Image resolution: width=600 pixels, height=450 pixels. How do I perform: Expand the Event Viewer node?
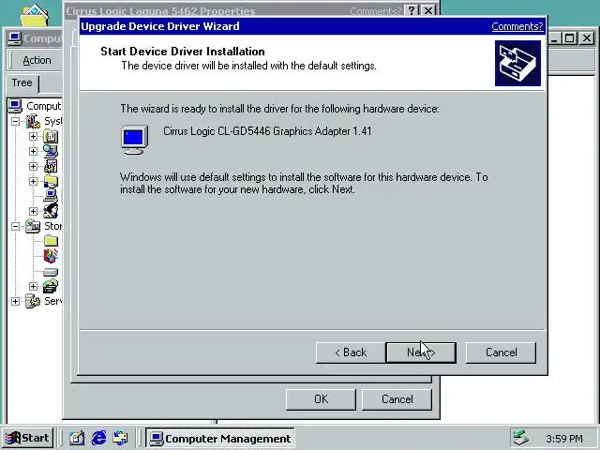tap(34, 137)
